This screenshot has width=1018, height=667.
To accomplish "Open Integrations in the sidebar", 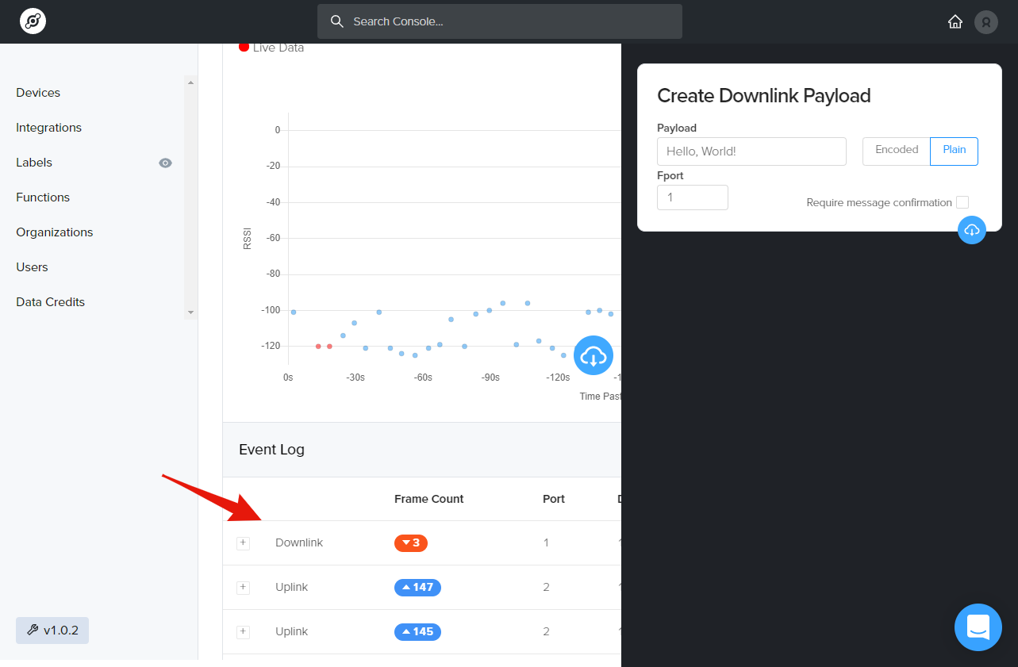I will [48, 128].
